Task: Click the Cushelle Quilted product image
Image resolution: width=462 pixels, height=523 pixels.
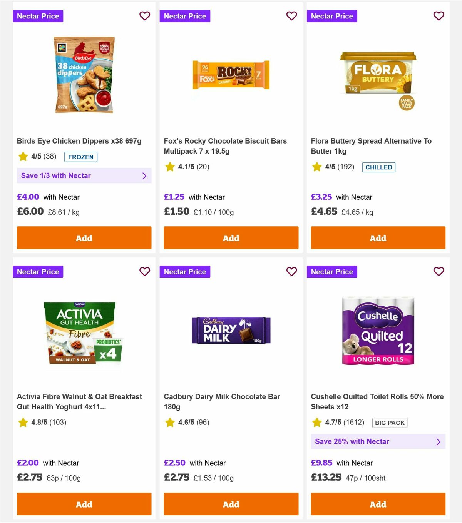Action: (x=378, y=330)
